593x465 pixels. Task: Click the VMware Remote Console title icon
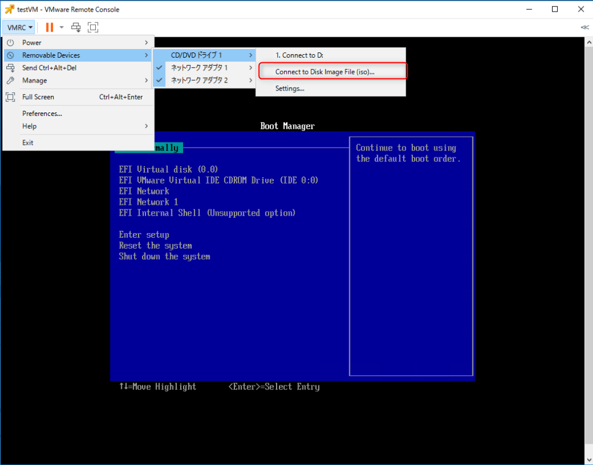[9, 9]
